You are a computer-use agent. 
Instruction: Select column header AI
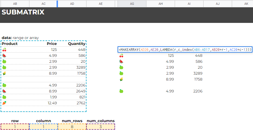coord(189,4)
